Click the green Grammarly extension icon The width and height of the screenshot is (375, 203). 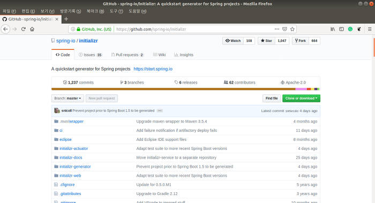tap(350, 29)
